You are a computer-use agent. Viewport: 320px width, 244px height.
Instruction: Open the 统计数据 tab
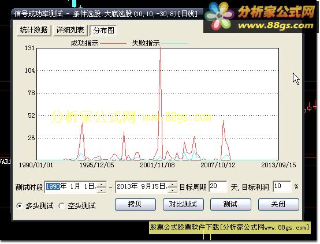(34, 30)
